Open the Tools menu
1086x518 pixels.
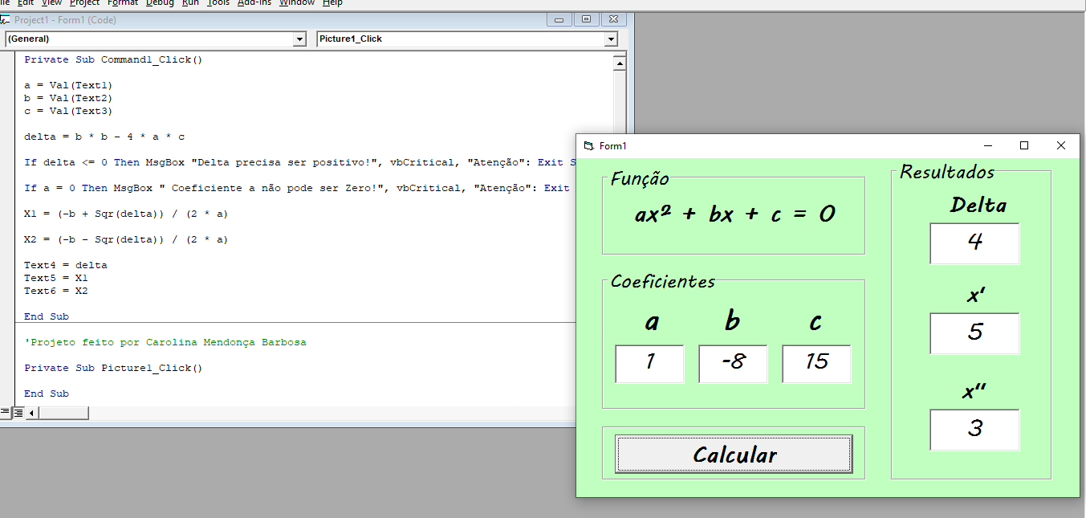tap(218, 3)
